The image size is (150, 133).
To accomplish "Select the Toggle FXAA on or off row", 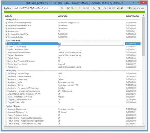I will (73, 102).
